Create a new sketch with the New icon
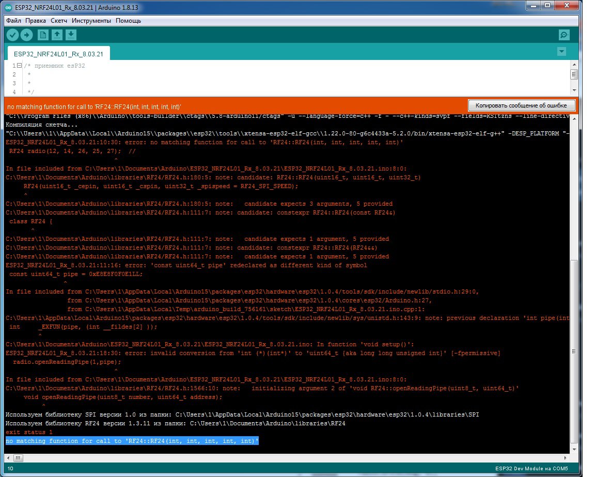Viewport: 595px width, 477px height. (x=43, y=35)
